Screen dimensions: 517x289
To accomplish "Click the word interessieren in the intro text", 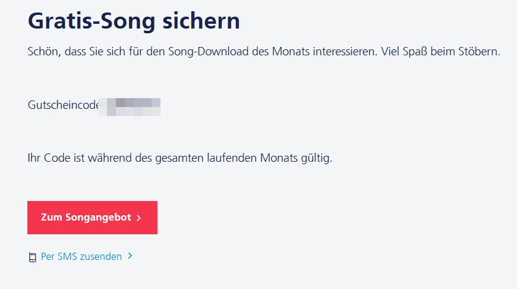I will coord(343,52).
